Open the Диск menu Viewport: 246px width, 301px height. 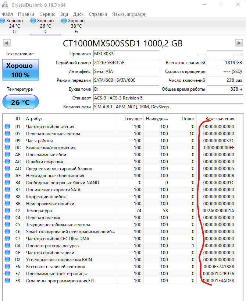78,14
